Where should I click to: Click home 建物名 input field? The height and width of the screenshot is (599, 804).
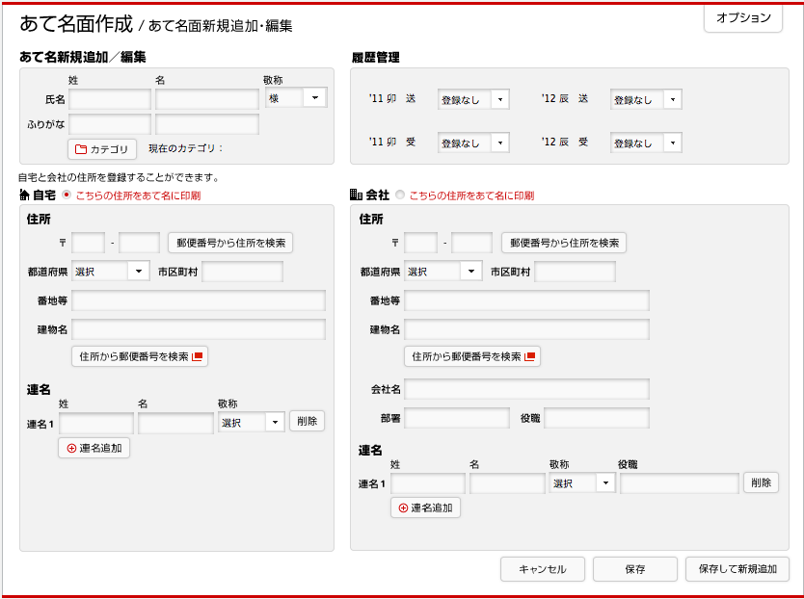click(x=199, y=329)
